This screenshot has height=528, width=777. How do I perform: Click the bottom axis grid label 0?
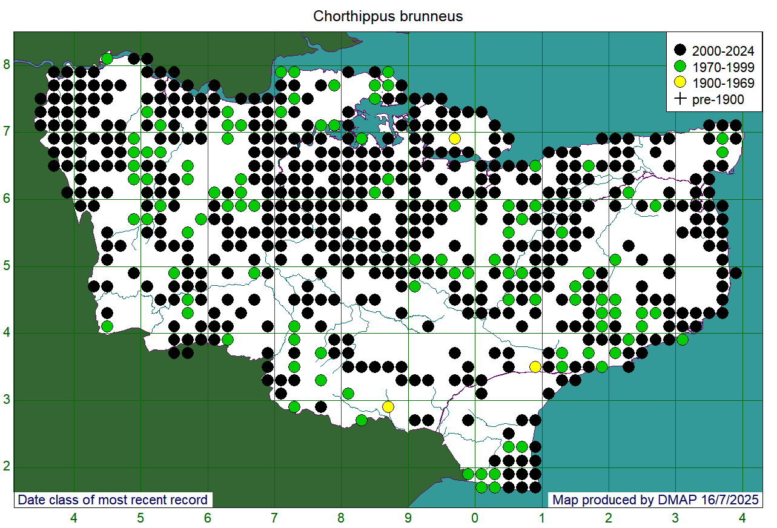pos(475,518)
